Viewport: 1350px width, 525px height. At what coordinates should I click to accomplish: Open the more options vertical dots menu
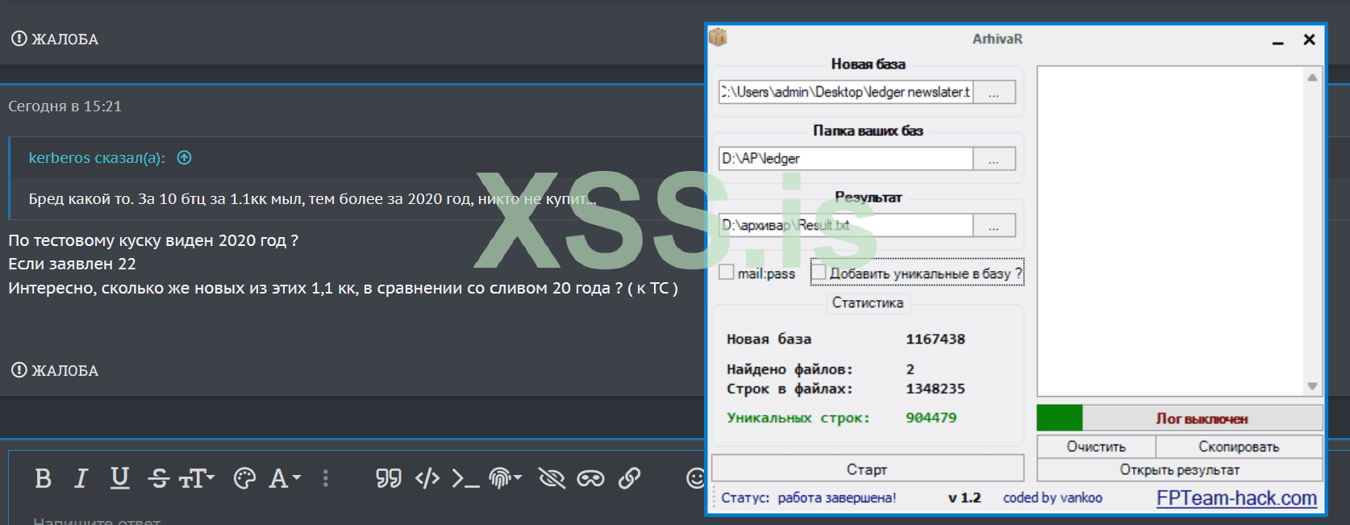pyautogui.click(x=326, y=478)
